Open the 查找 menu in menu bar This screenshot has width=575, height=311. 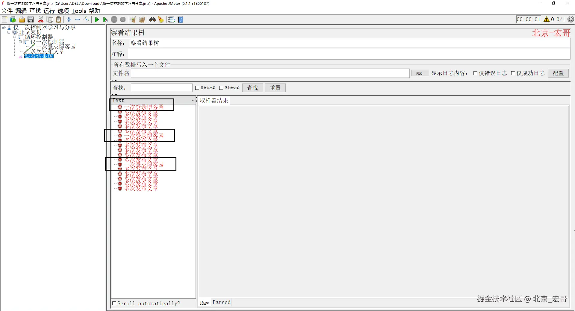pos(35,11)
